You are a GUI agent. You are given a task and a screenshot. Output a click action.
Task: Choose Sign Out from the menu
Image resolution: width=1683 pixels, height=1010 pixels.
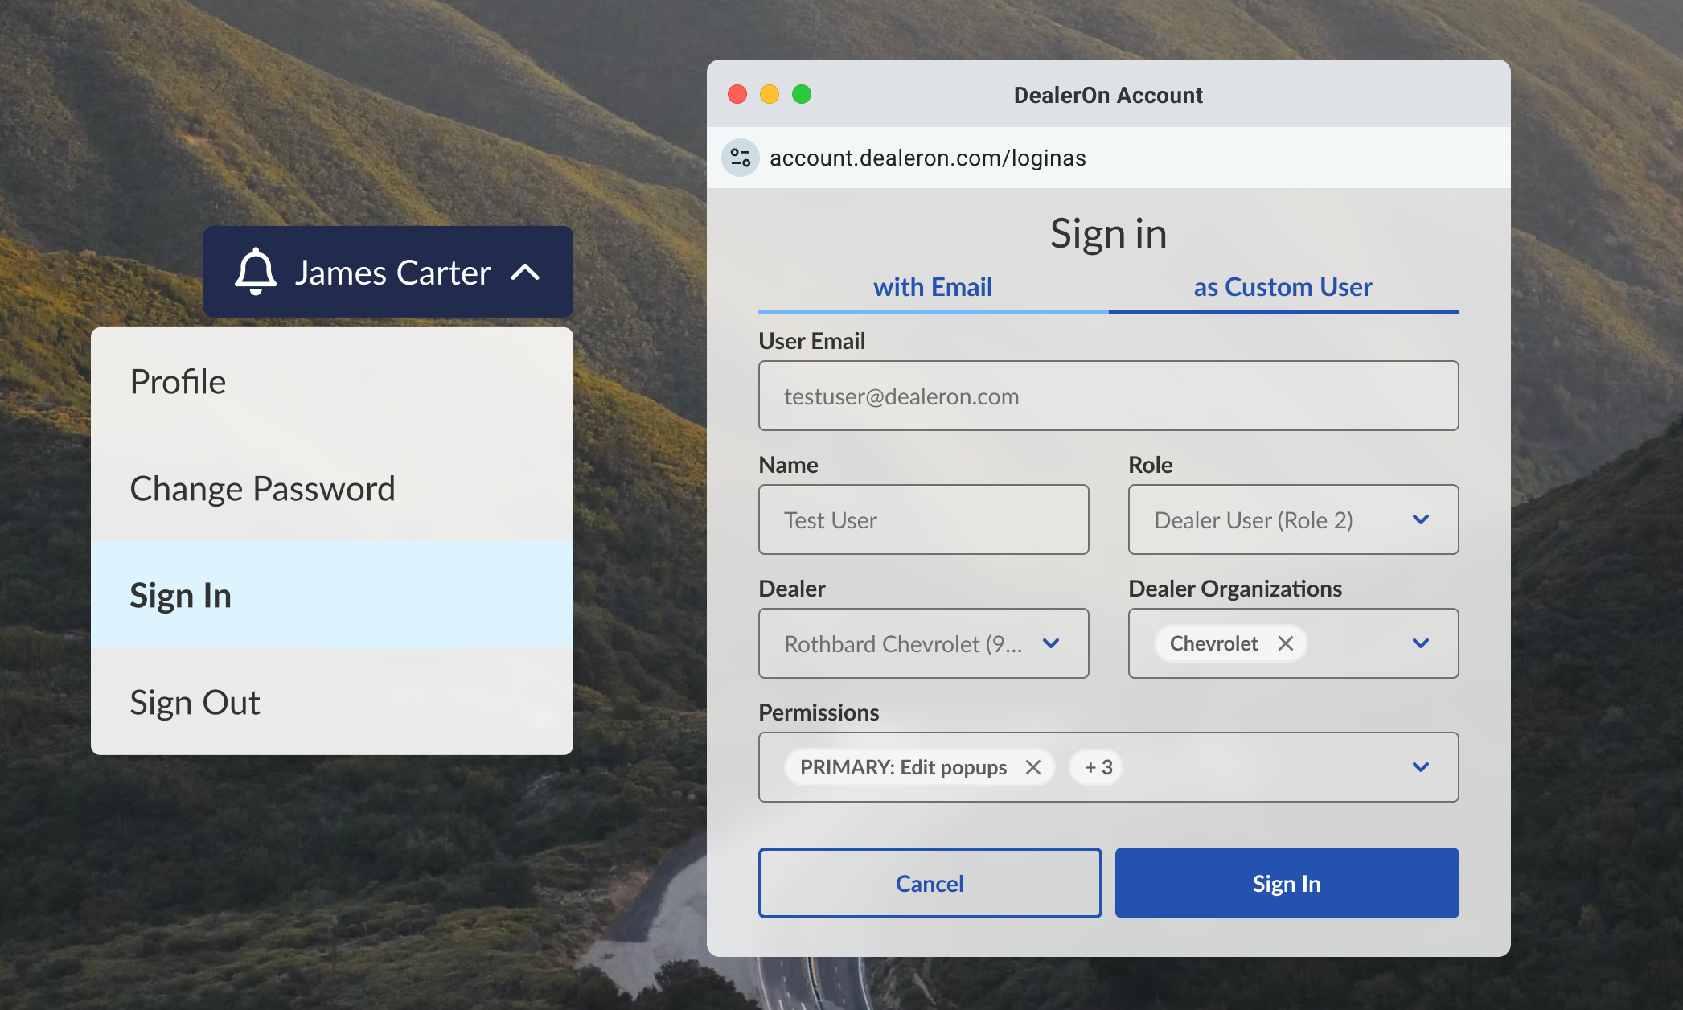[332, 702]
